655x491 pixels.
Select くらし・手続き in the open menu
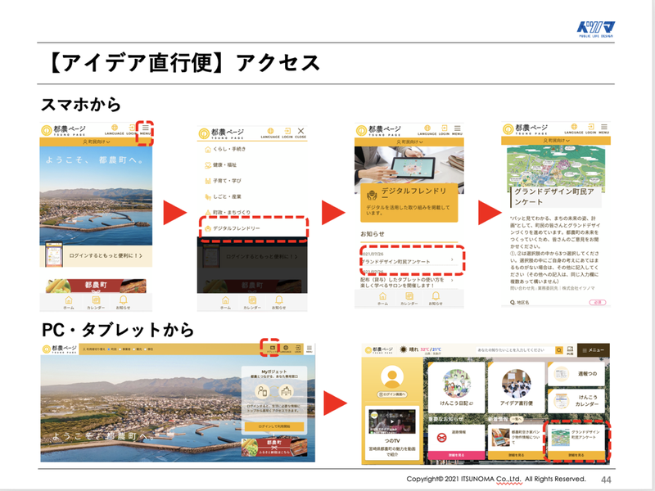click(x=225, y=149)
